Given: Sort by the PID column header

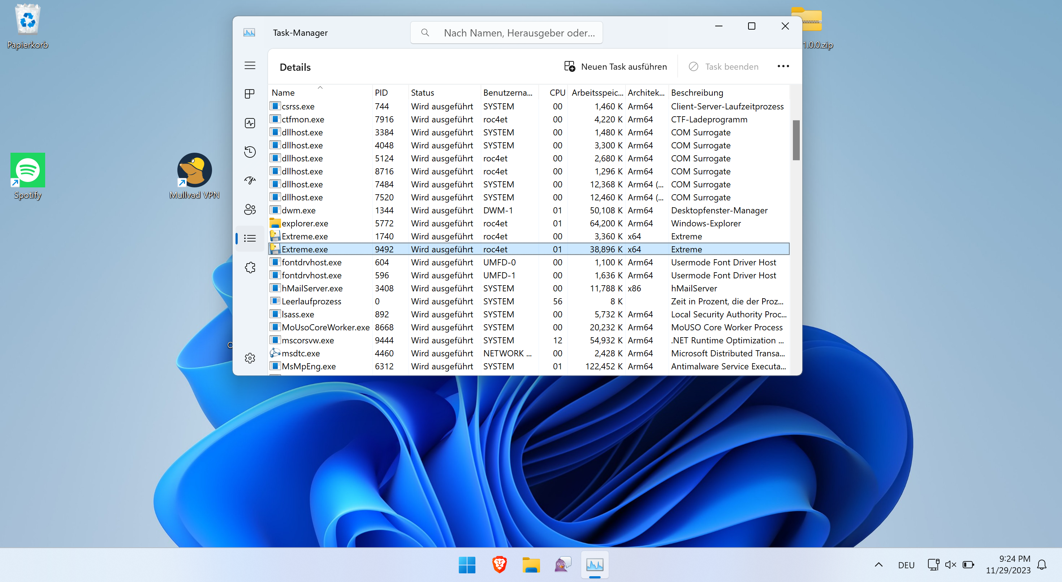Looking at the screenshot, I should click(381, 93).
